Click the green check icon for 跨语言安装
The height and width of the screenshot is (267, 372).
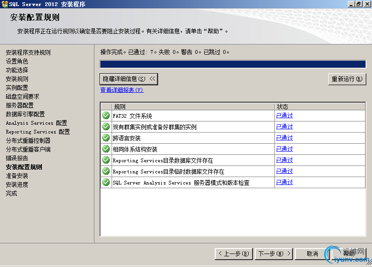(x=106, y=138)
